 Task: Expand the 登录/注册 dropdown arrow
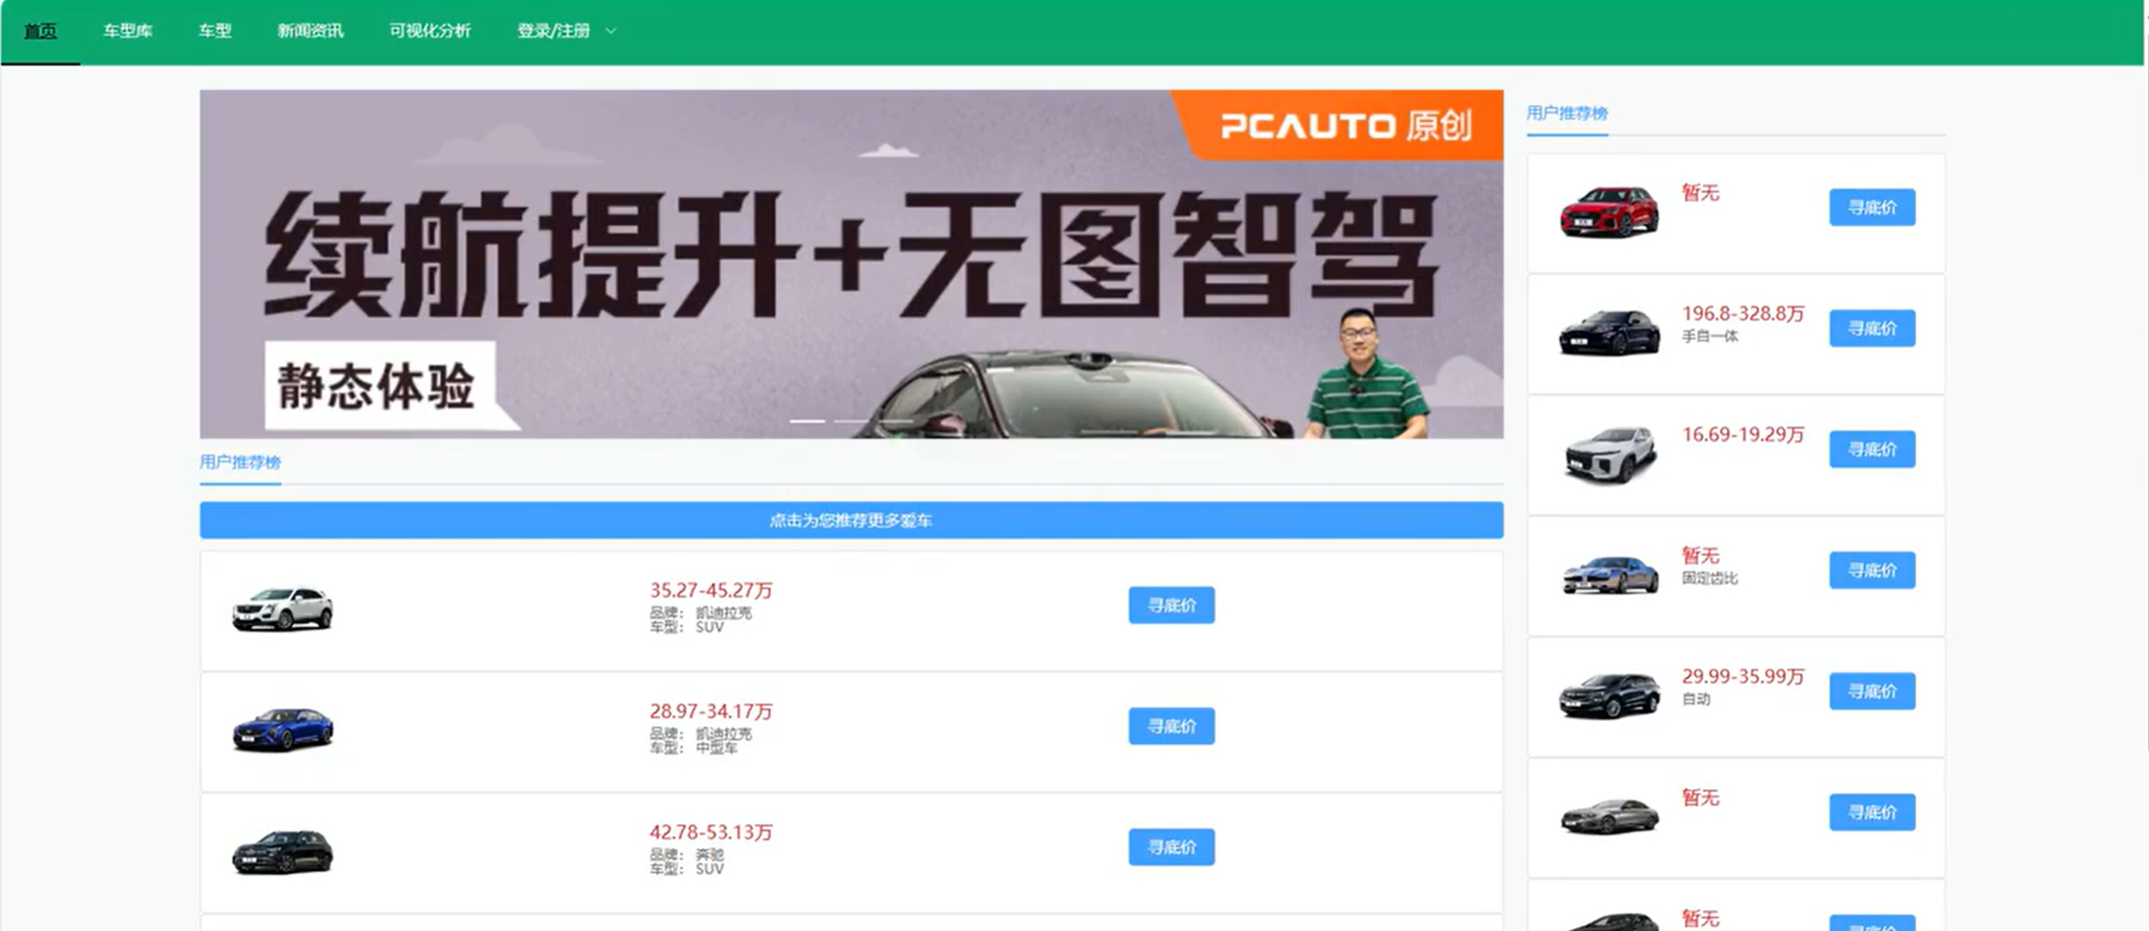click(x=611, y=32)
